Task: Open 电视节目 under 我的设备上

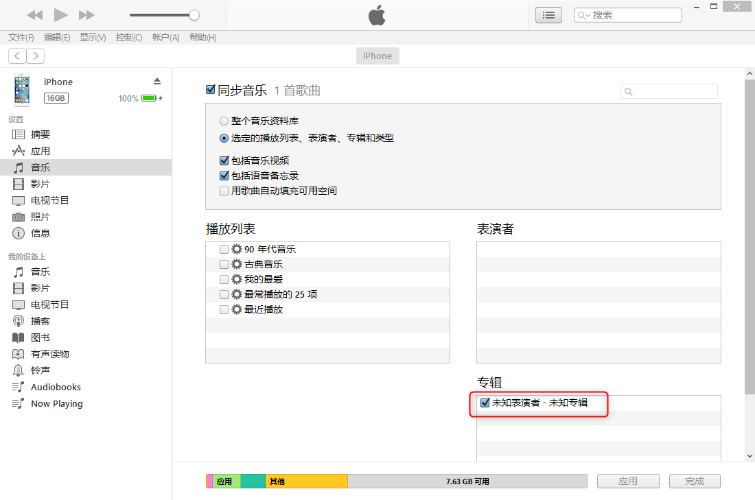Action: [86, 305]
